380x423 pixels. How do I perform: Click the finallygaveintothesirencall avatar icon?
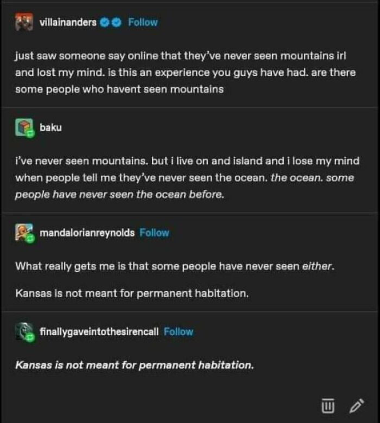tap(24, 332)
